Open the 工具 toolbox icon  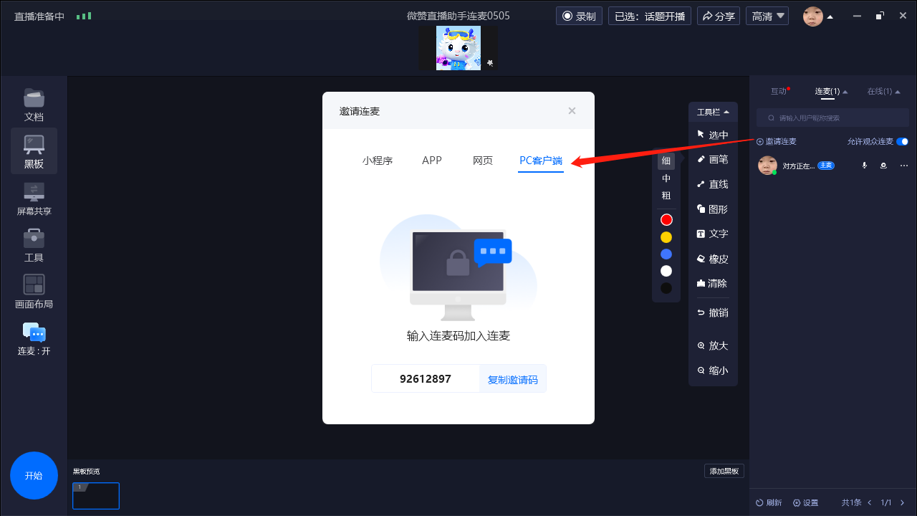[34, 245]
